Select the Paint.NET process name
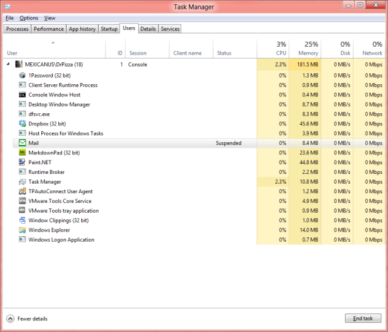The image size is (388, 332). point(40,162)
